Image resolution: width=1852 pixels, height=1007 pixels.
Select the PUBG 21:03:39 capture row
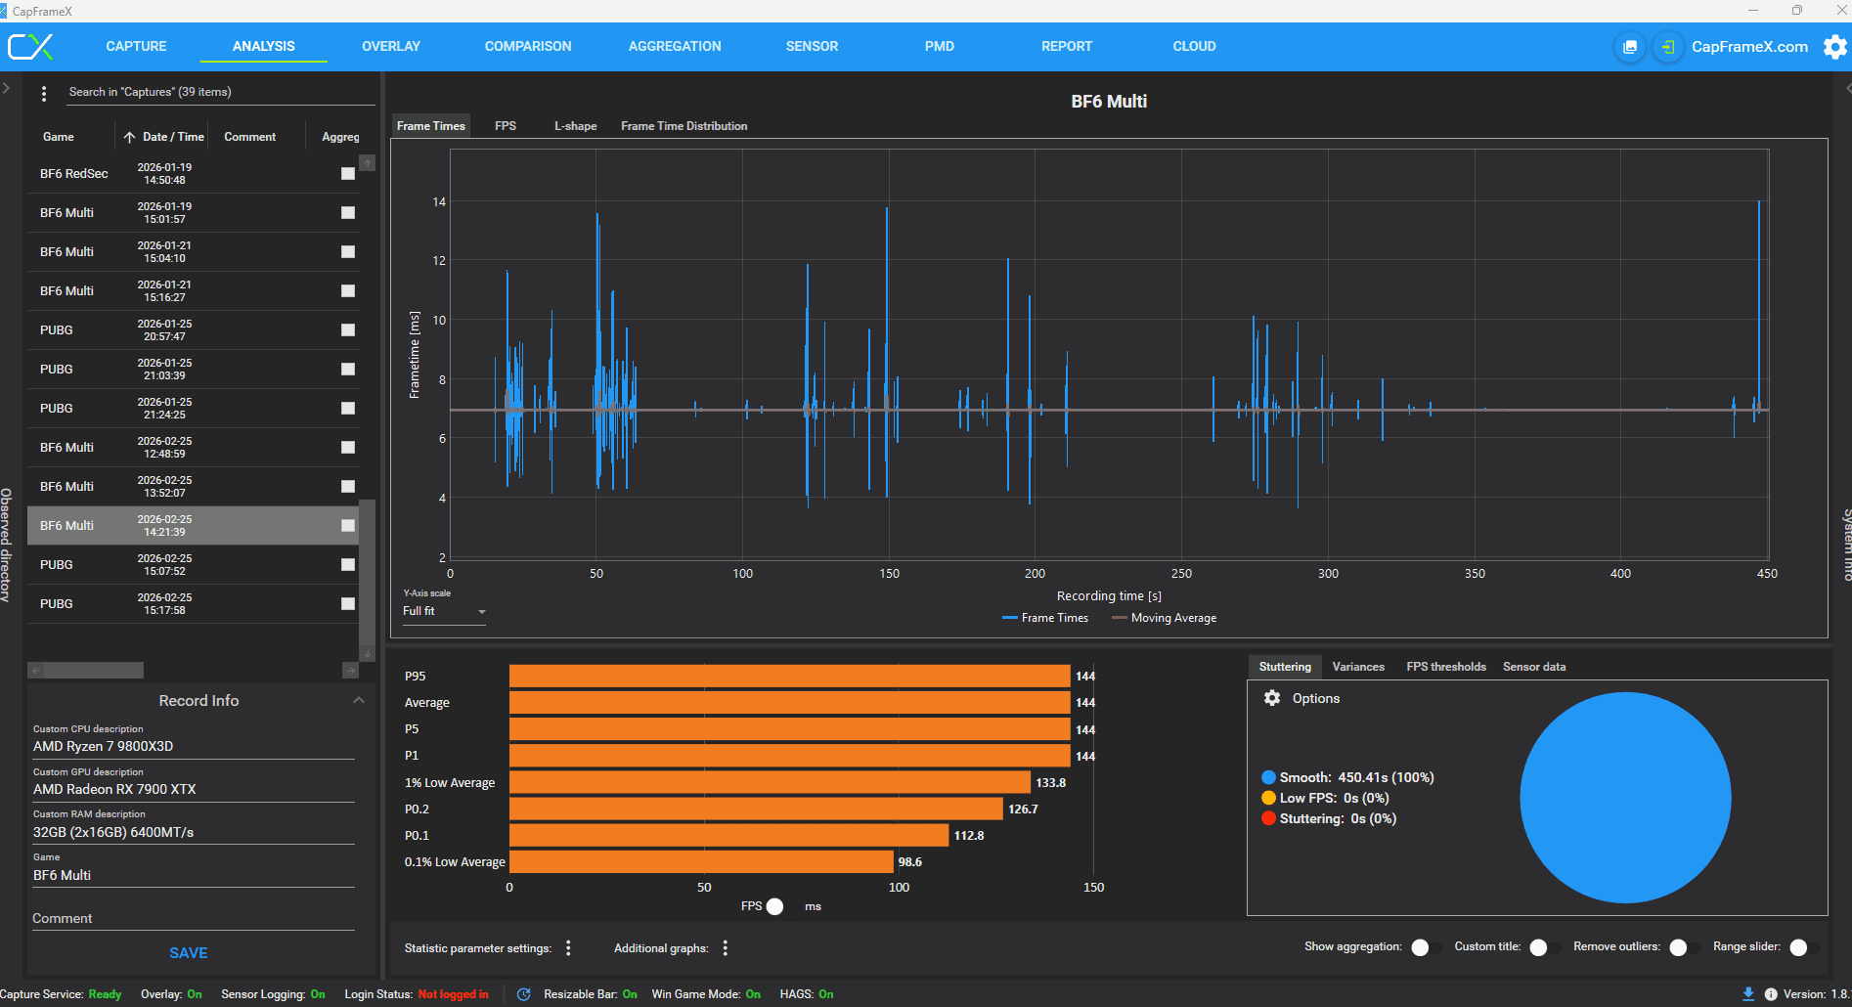click(x=194, y=370)
